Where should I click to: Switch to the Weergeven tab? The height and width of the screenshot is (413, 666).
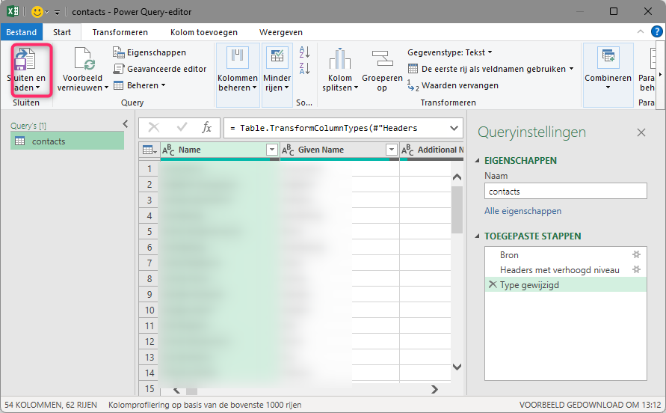tap(281, 32)
